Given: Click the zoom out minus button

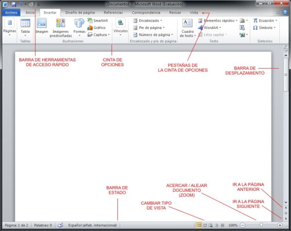Looking at the screenshot, I should click(242, 225).
